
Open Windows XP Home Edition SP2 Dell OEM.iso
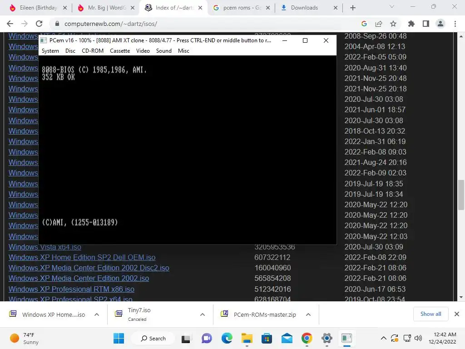82,257
